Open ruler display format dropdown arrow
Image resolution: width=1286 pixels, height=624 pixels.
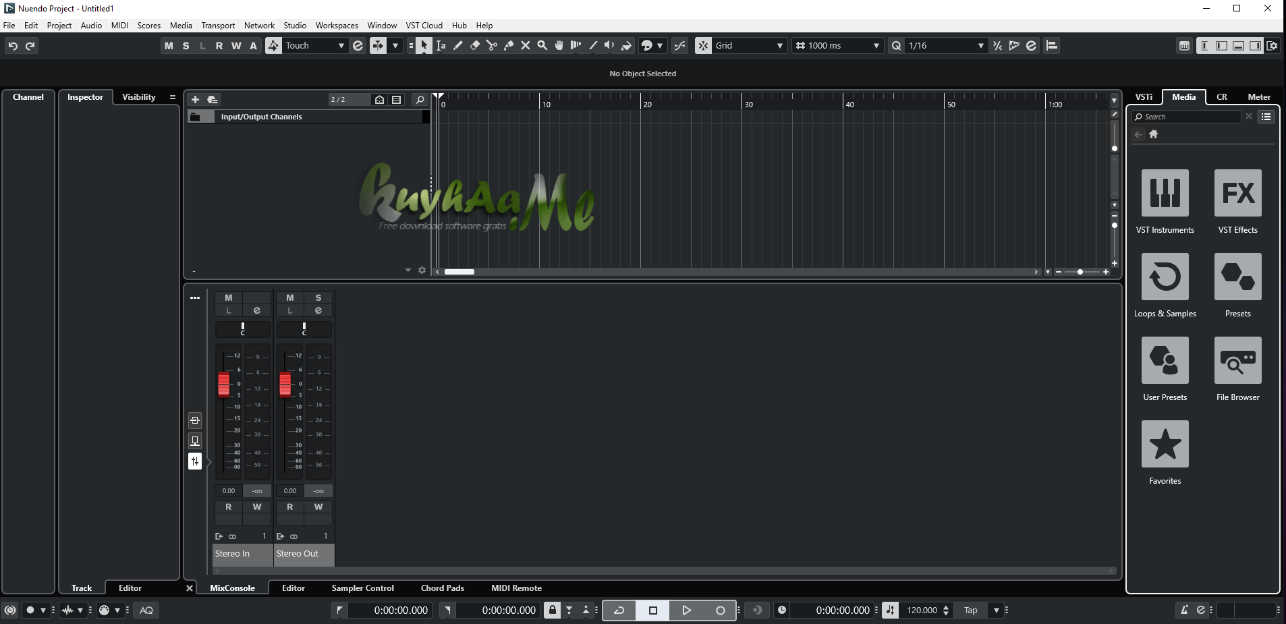(1114, 101)
